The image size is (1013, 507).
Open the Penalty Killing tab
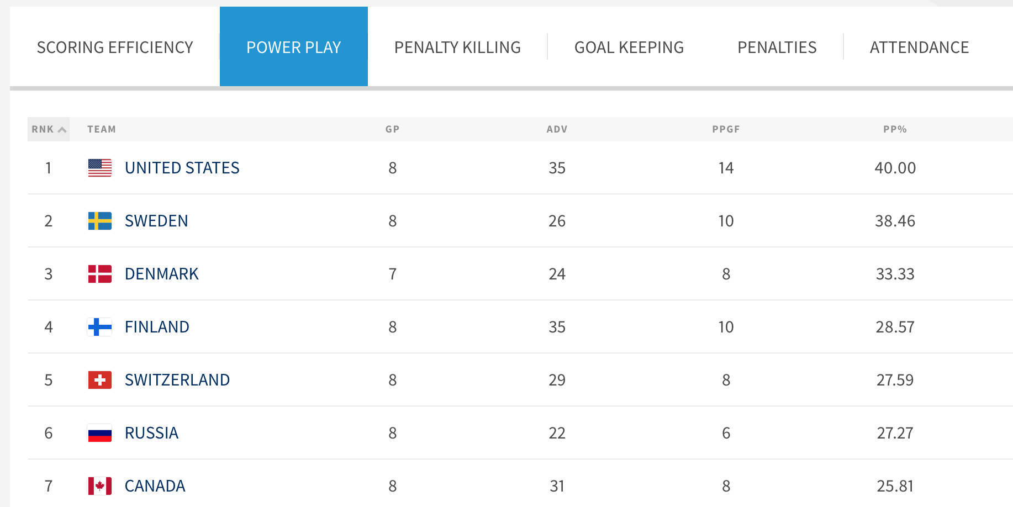click(457, 47)
